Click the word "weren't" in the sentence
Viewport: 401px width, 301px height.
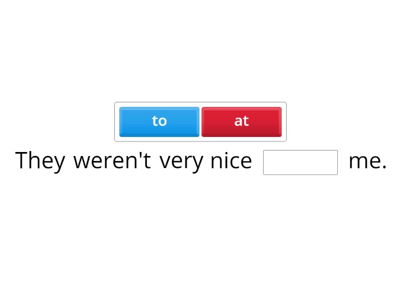112,162
